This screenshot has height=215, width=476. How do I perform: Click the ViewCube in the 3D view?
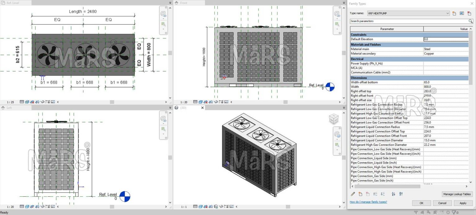pyautogui.click(x=334, y=119)
